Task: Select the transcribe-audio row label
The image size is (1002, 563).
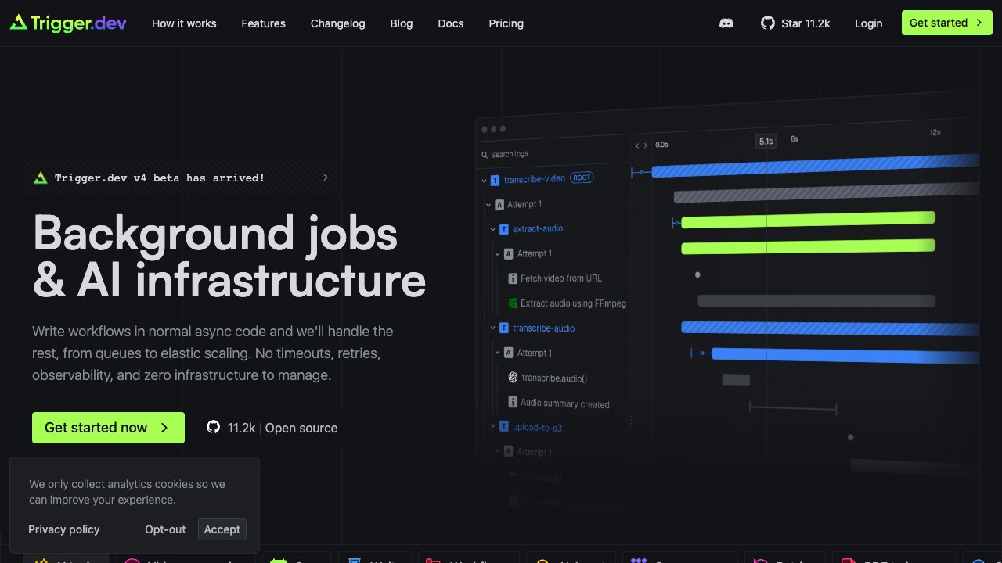Action: [544, 328]
